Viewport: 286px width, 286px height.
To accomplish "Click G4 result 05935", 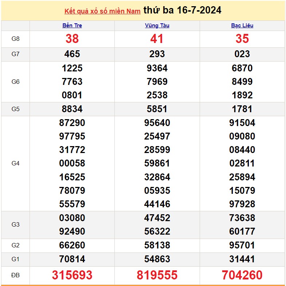I will pos(157,191).
